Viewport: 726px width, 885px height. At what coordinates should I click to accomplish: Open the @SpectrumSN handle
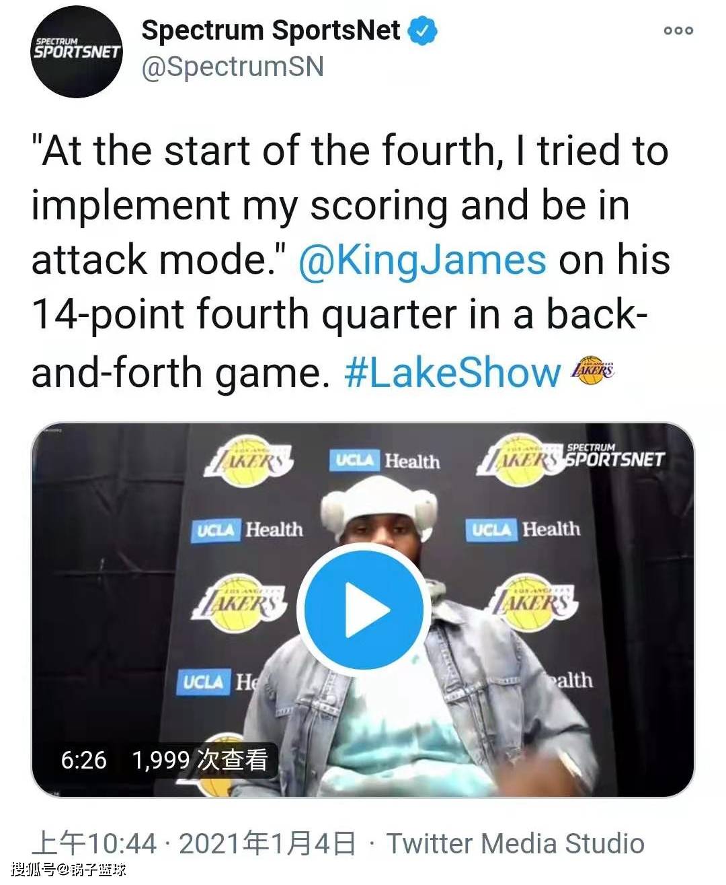233,67
